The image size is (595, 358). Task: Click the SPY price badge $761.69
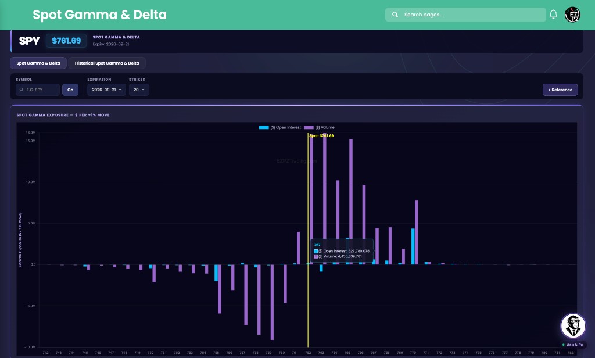pos(66,41)
